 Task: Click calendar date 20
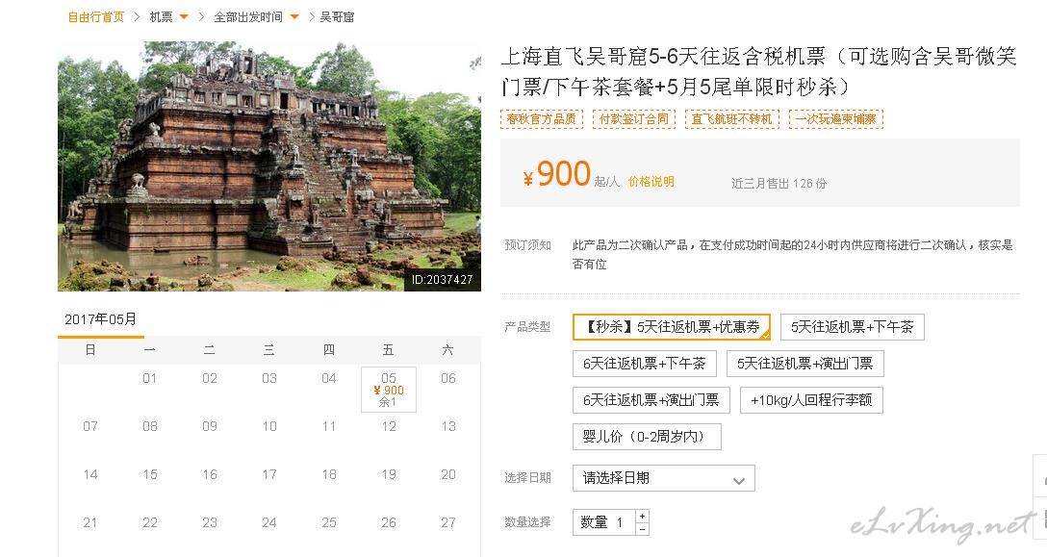click(448, 474)
